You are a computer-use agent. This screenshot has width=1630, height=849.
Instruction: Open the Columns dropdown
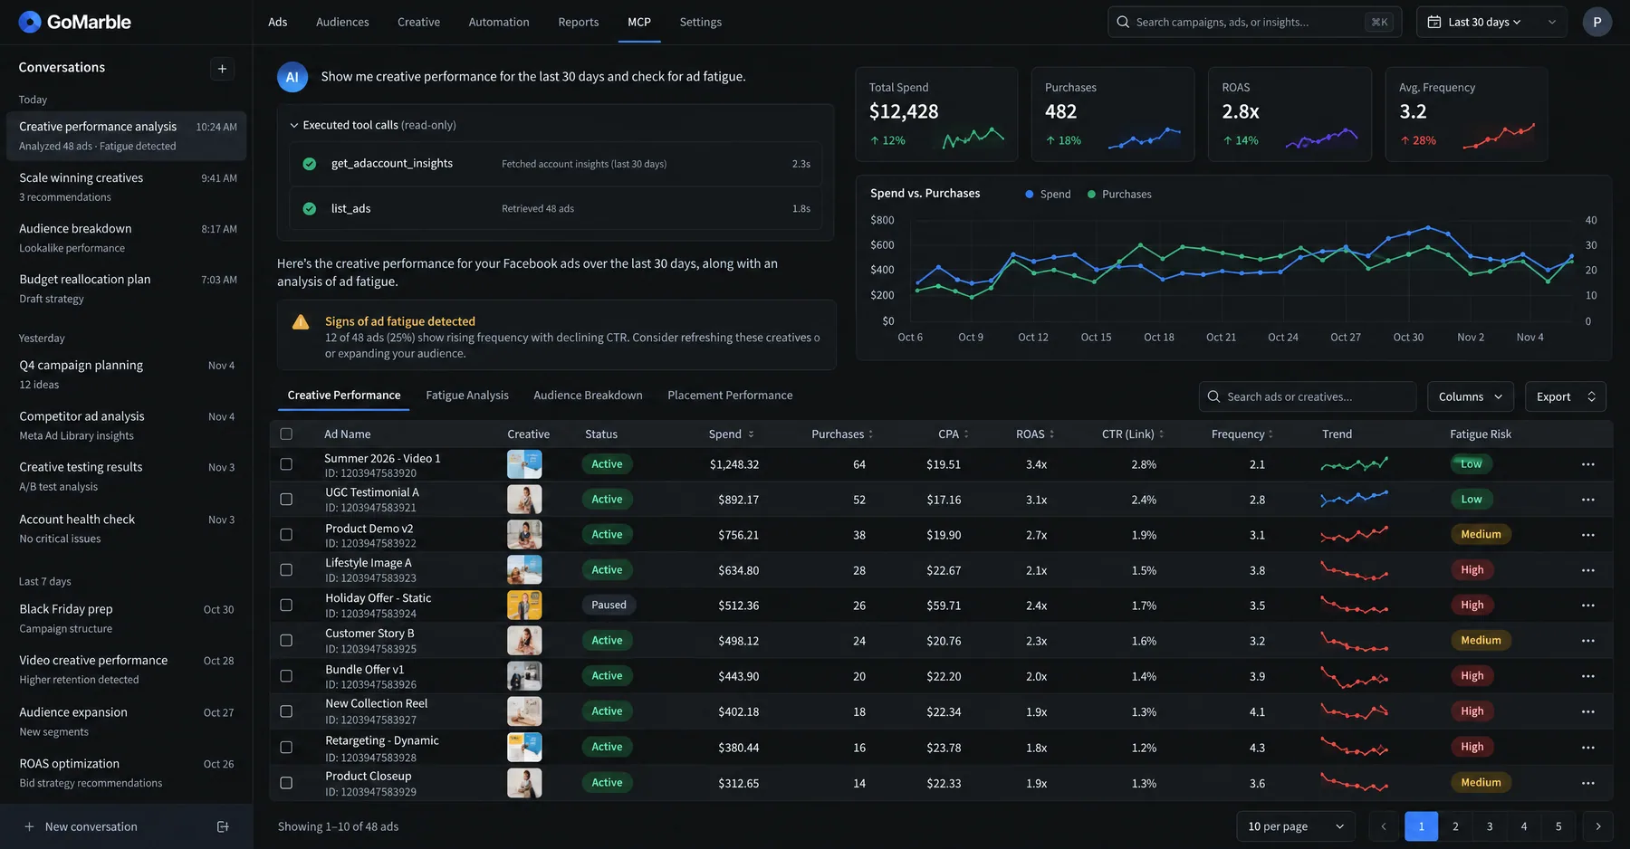[x=1470, y=396]
